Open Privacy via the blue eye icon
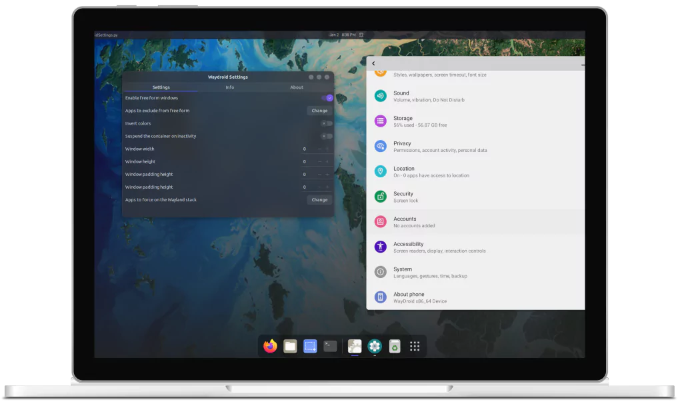The width and height of the screenshot is (678, 402). (x=380, y=146)
